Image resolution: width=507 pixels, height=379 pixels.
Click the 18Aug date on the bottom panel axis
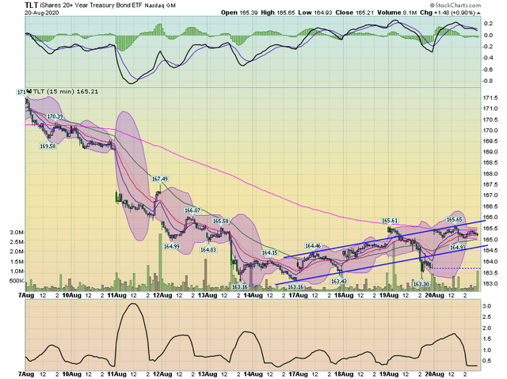coord(344,374)
